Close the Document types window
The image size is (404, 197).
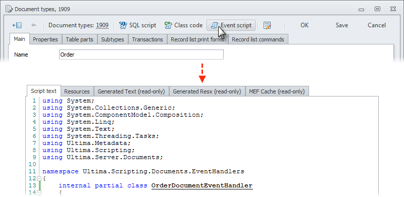(x=393, y=9)
